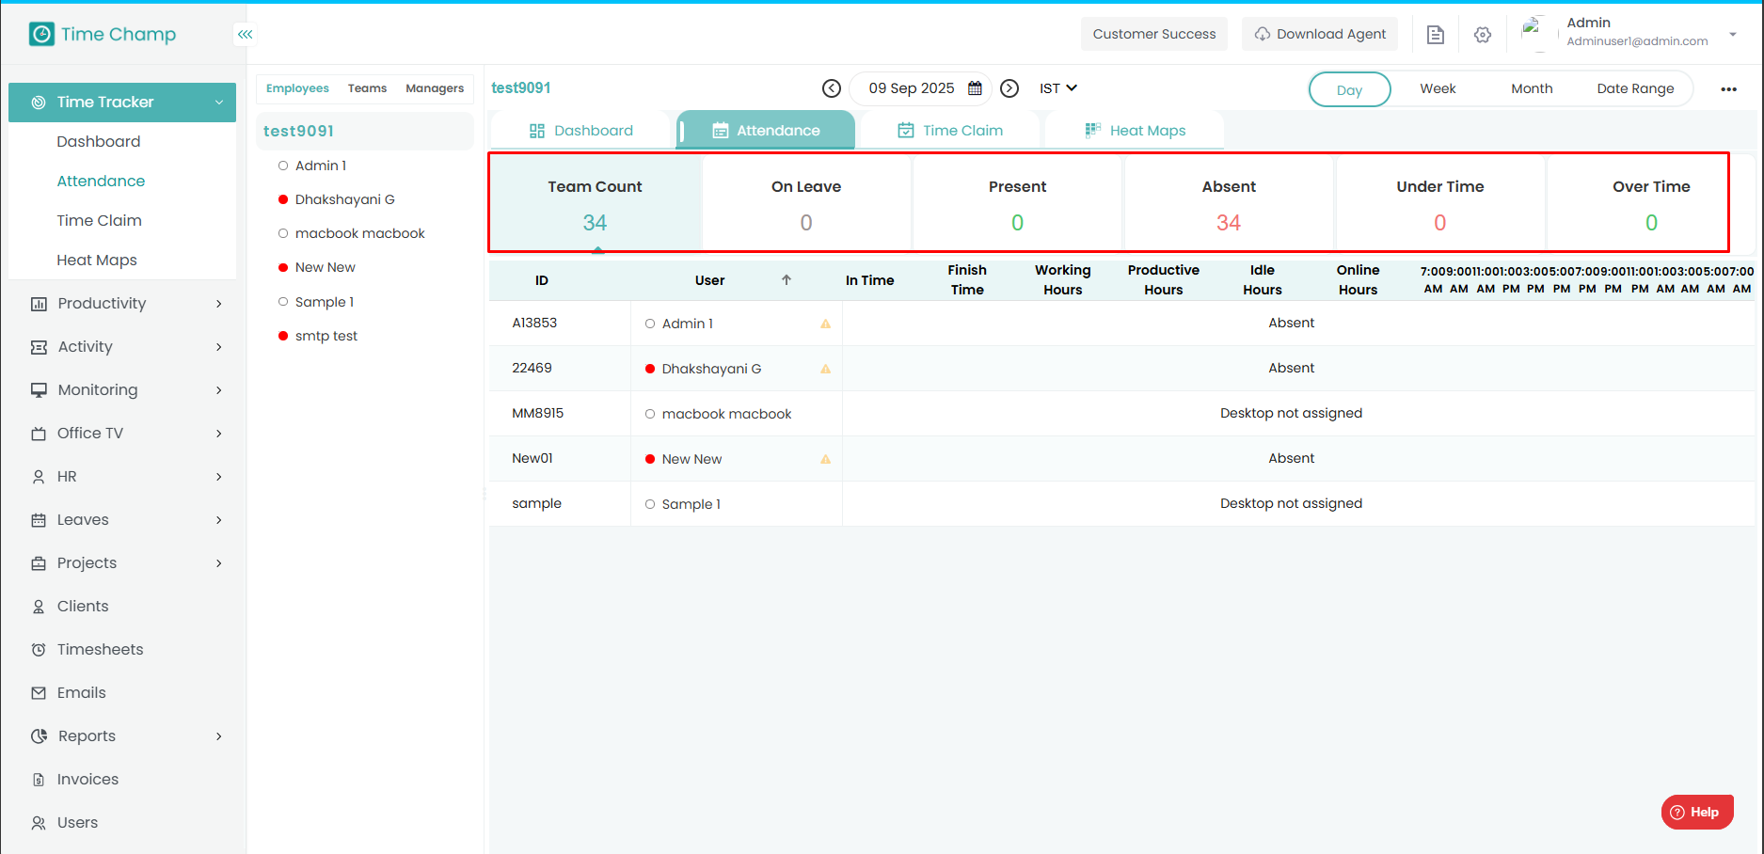Switch to Week view

click(x=1438, y=88)
